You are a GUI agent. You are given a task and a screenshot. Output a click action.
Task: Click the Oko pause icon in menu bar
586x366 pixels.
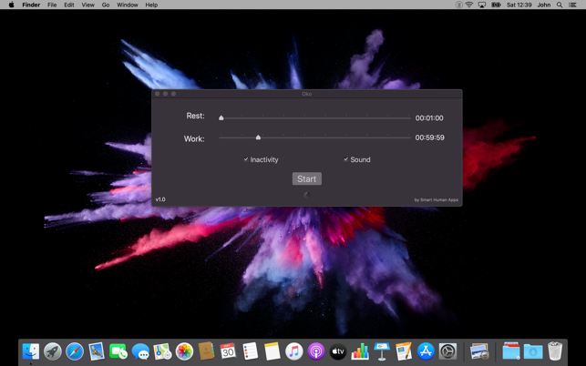tap(459, 5)
